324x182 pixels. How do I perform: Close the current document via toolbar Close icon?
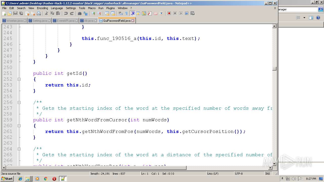pyautogui.click(x=27, y=13)
